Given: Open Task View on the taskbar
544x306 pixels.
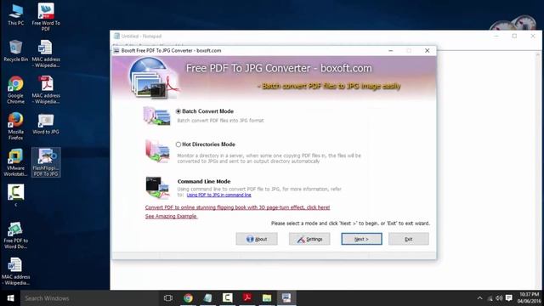Looking at the screenshot, I should (x=168, y=298).
